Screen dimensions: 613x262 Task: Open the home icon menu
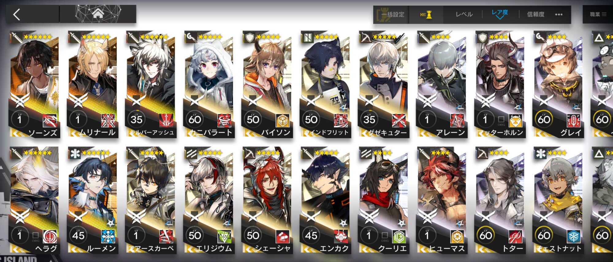tap(98, 14)
